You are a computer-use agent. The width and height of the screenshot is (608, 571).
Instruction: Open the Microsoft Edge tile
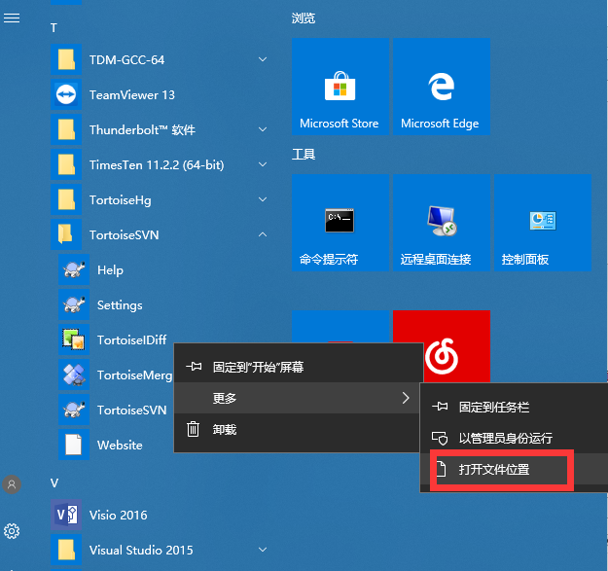point(442,87)
